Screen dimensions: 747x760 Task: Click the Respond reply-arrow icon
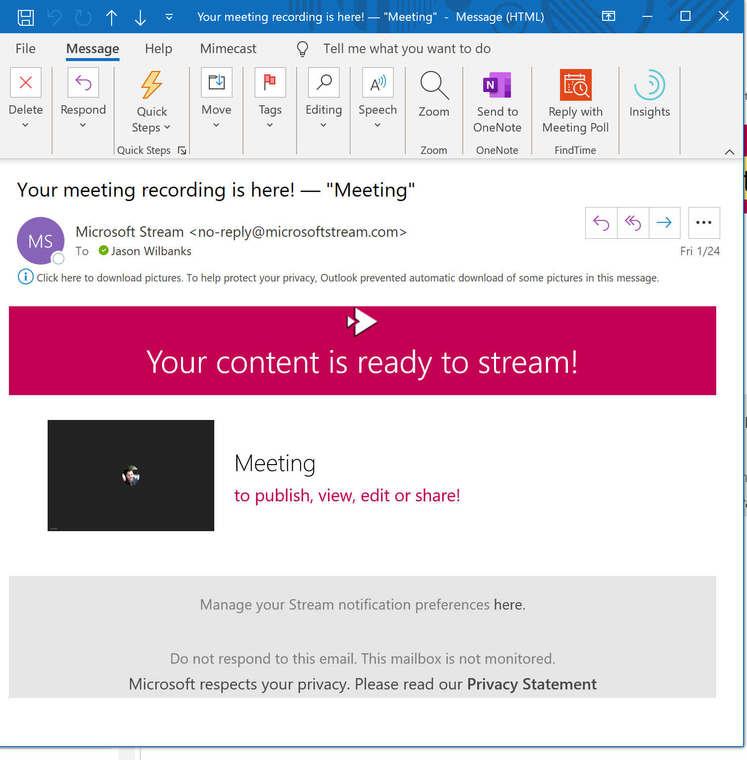tap(83, 82)
